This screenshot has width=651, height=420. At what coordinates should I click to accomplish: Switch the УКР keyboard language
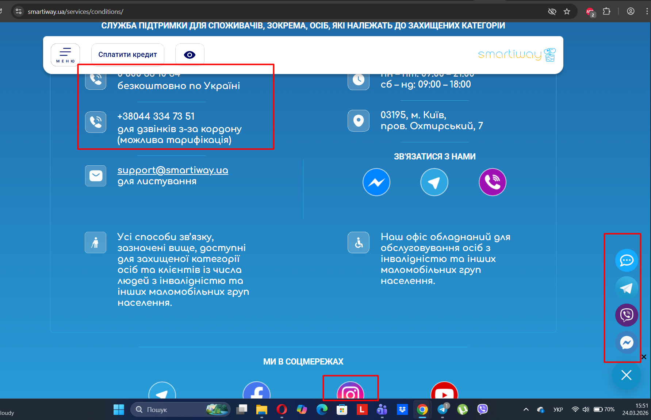558,409
